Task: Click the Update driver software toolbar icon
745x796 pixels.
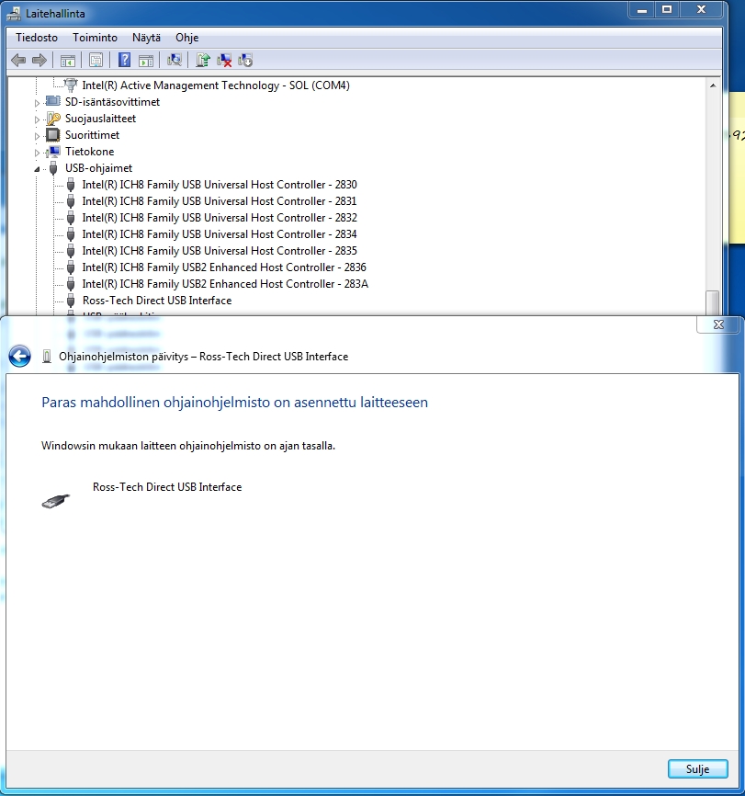Action: [x=203, y=61]
